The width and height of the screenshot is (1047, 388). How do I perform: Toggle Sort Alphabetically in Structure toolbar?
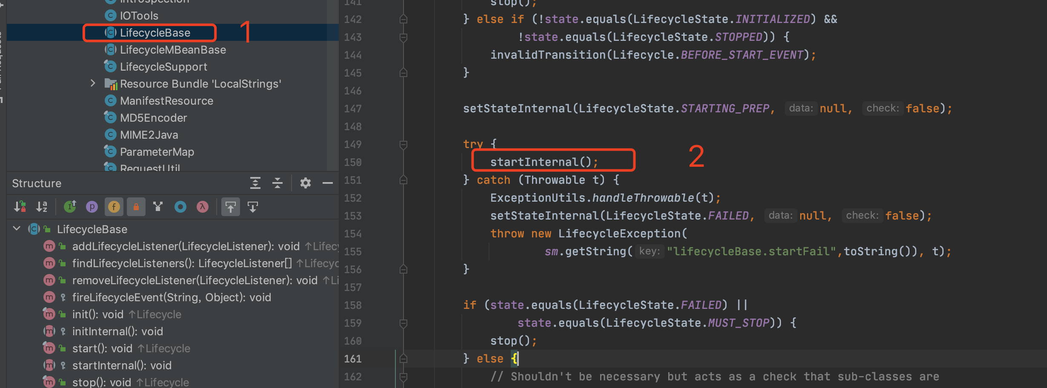pos(42,207)
